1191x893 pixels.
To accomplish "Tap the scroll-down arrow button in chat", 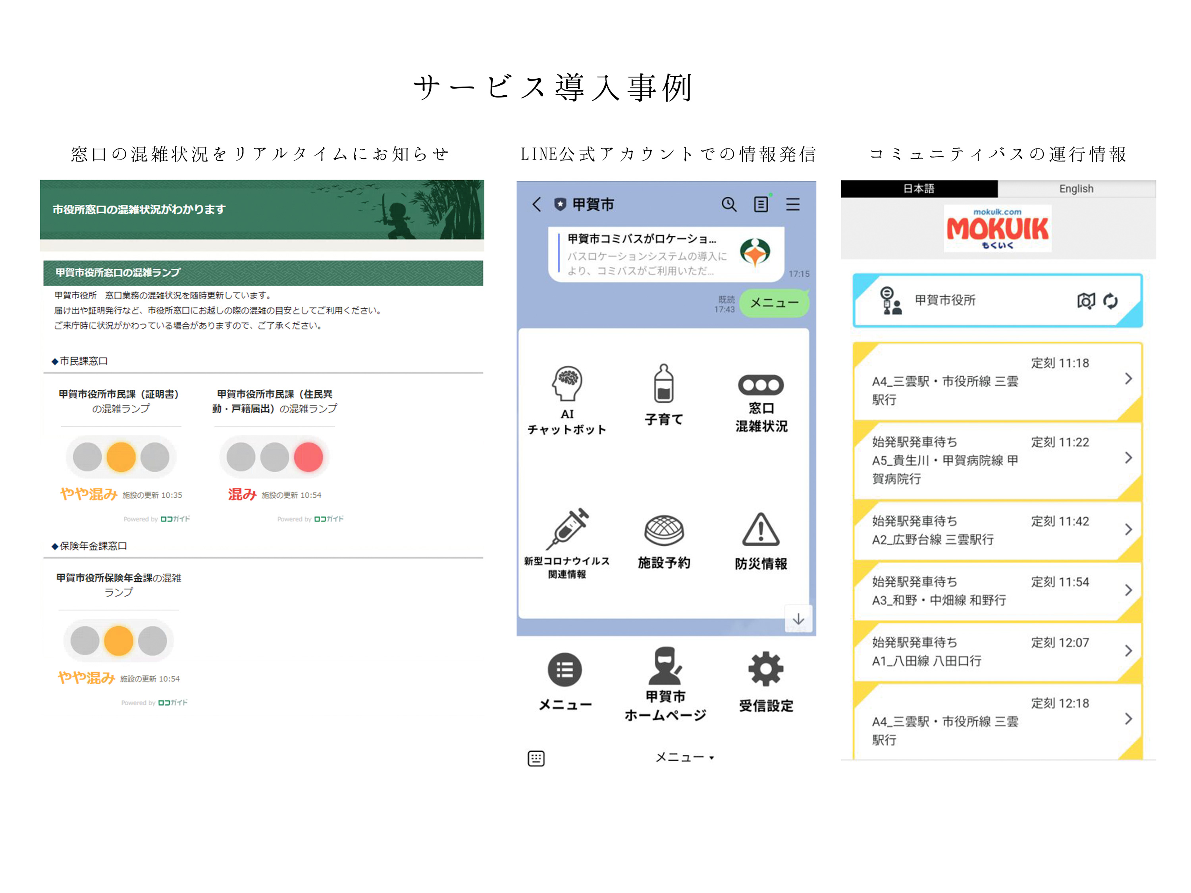I will point(798,618).
